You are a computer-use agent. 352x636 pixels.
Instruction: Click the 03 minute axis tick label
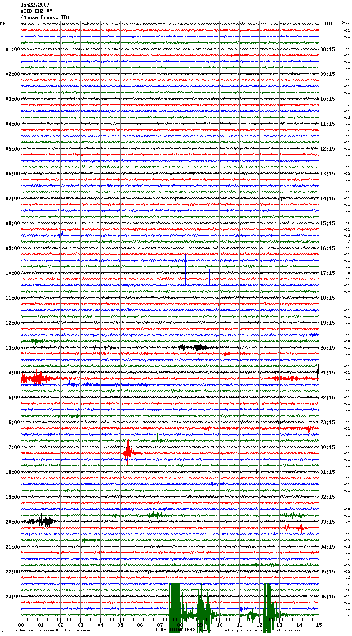(81, 625)
